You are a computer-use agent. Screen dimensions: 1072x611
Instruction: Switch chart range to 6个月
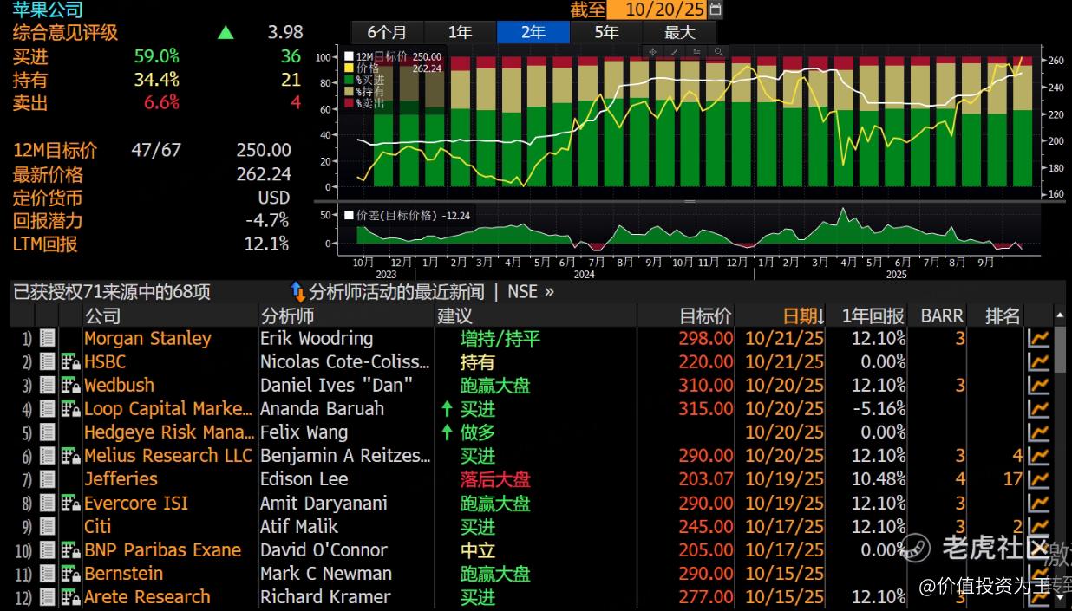point(387,32)
